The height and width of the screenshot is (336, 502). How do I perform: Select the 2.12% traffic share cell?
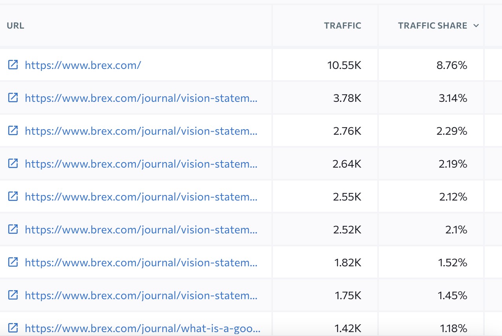click(453, 197)
